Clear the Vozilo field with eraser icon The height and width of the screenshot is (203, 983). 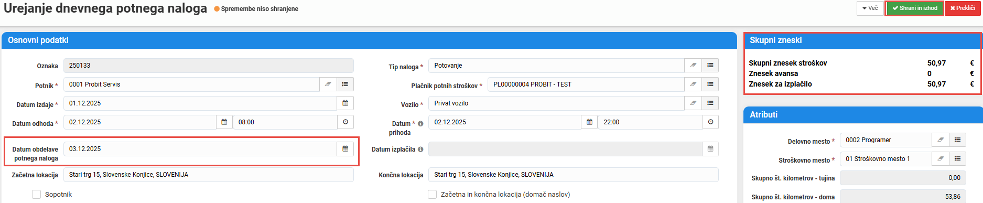click(693, 103)
